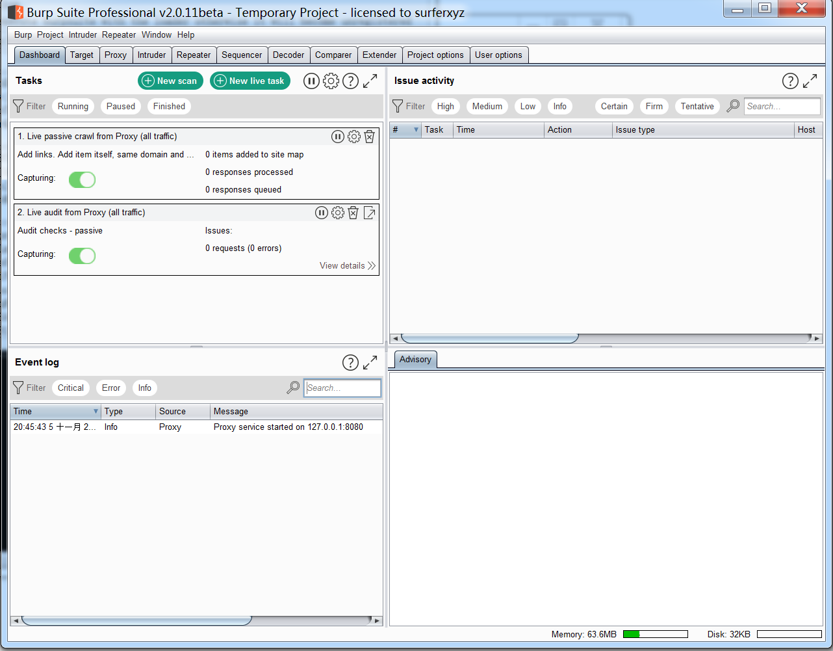Image resolution: width=833 pixels, height=651 pixels.
Task: Toggle Tentative confidence filter
Action: [697, 106]
